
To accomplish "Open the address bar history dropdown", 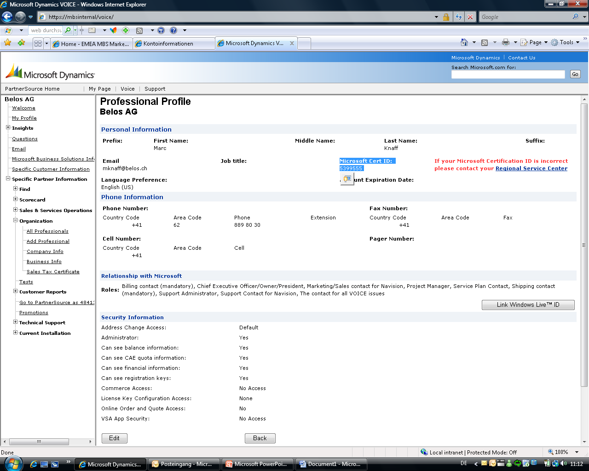I will [x=436, y=17].
